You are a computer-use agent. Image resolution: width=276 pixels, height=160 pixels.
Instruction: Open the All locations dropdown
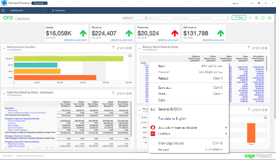tap(162, 18)
